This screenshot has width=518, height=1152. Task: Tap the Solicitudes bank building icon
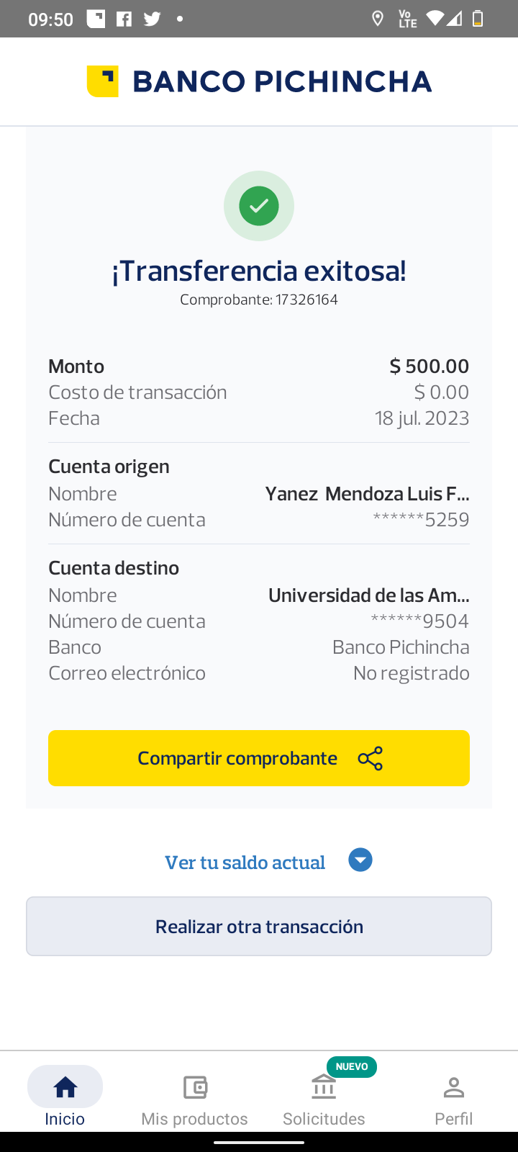324,1086
